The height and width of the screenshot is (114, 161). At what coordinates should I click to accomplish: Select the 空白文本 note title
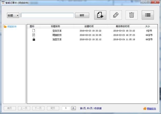57,31
